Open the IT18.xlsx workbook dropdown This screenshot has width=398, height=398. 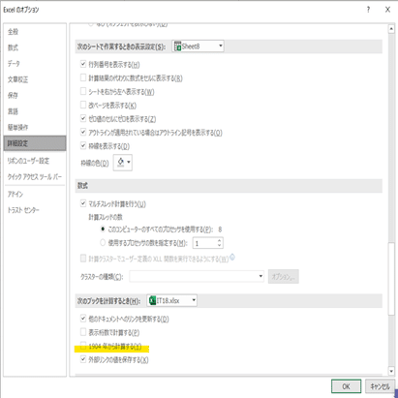tap(172, 300)
